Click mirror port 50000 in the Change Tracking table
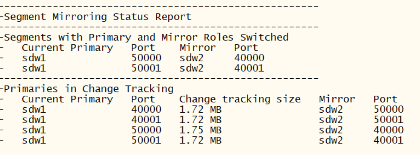The height and width of the screenshot is (155, 420). click(388, 109)
